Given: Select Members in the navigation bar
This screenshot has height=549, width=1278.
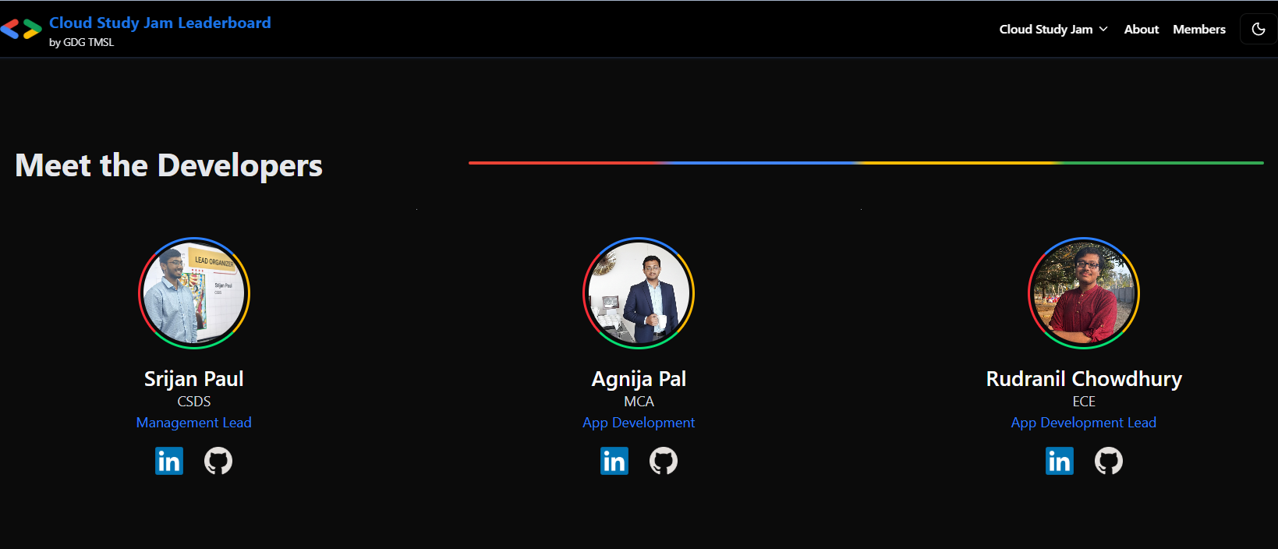Looking at the screenshot, I should coord(1198,29).
